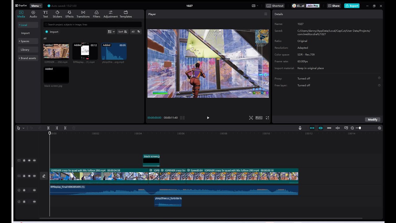Select the !OPENER 250.mp4 media thumbnail

(56, 51)
